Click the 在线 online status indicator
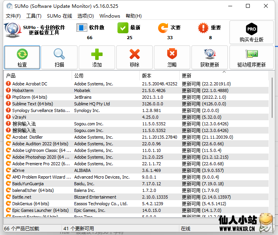 186,228
